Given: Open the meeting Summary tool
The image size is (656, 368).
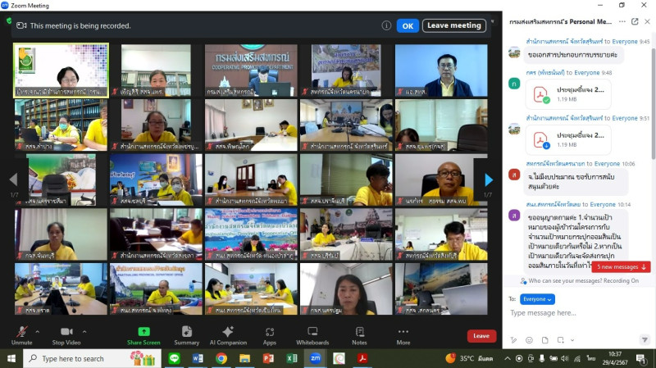Looking at the screenshot, I should tap(186, 331).
